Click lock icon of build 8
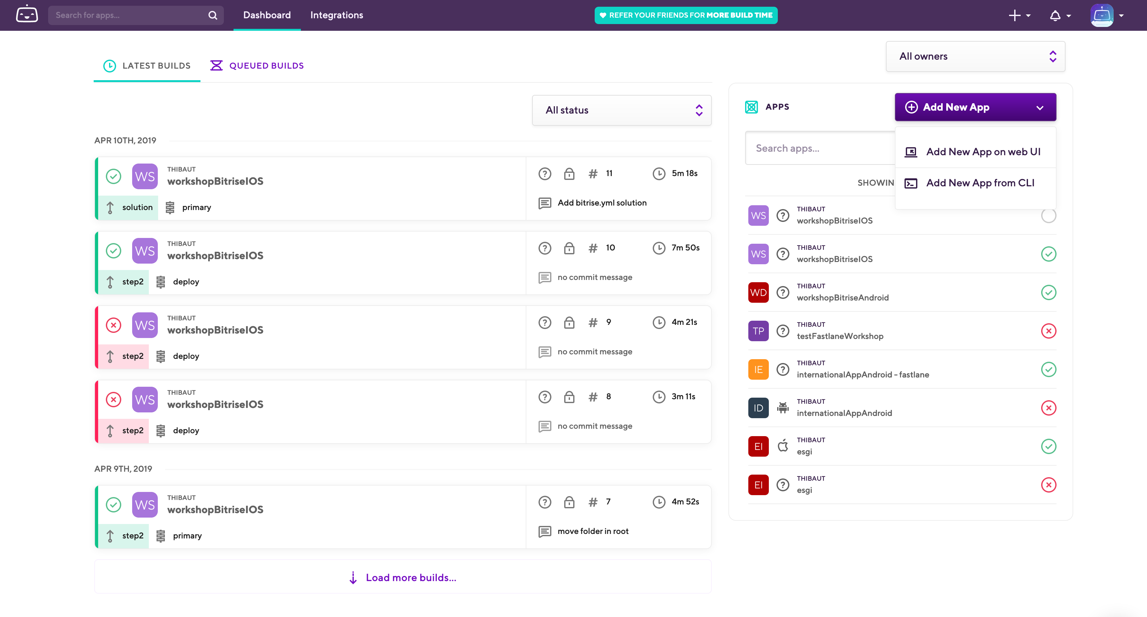This screenshot has height=617, width=1147. 569,397
